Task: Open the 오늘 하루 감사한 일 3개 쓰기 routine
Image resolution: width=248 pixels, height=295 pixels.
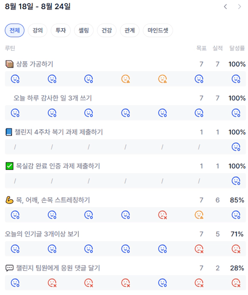Action: coord(53,98)
